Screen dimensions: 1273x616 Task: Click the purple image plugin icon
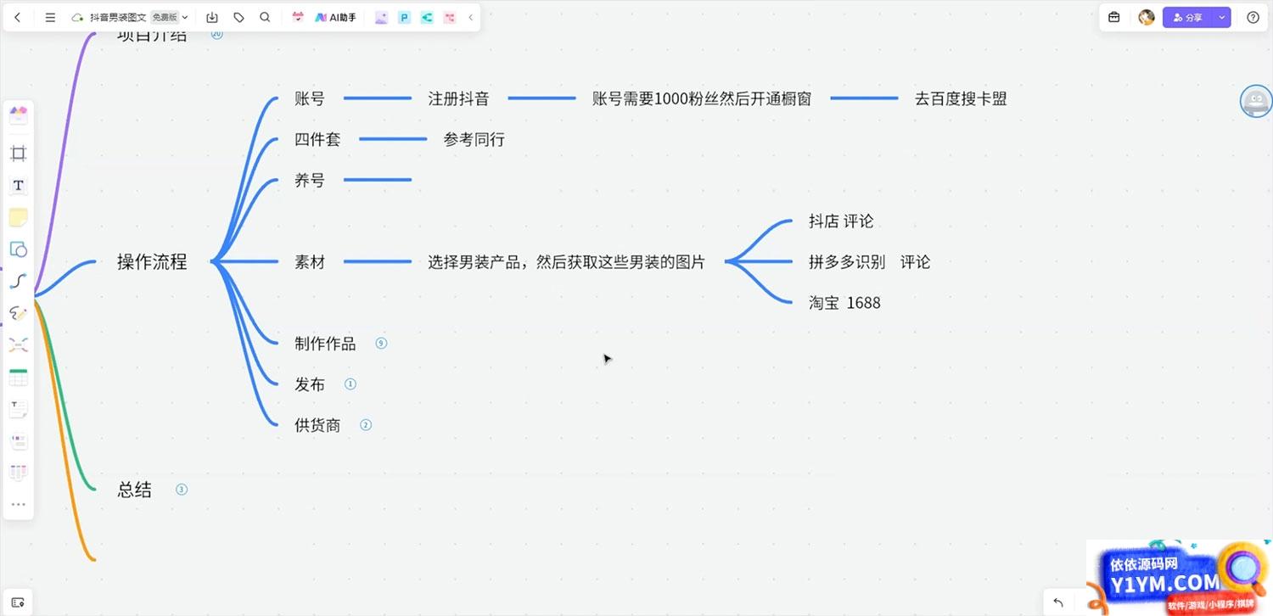[381, 17]
